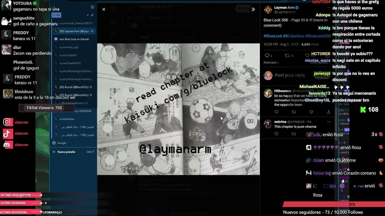Open the #BLSpoilers hashtag
This screenshot has height=216, width=385.
pos(294,36)
